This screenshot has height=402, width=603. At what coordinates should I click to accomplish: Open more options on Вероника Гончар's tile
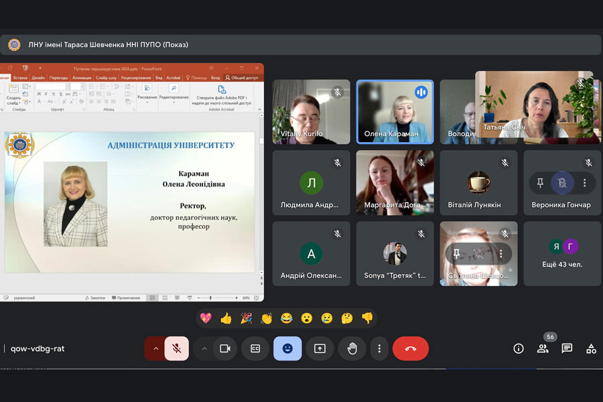click(x=584, y=183)
